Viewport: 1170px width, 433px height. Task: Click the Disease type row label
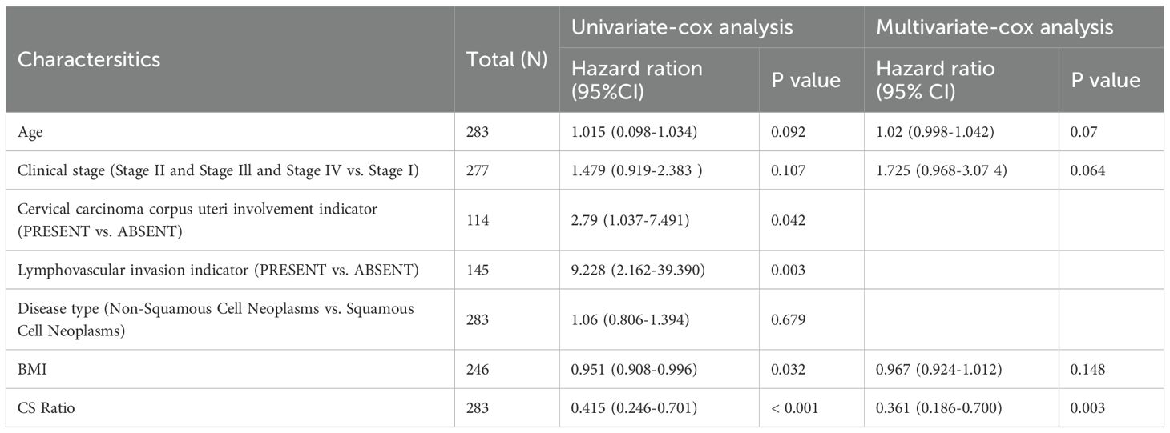(216, 319)
